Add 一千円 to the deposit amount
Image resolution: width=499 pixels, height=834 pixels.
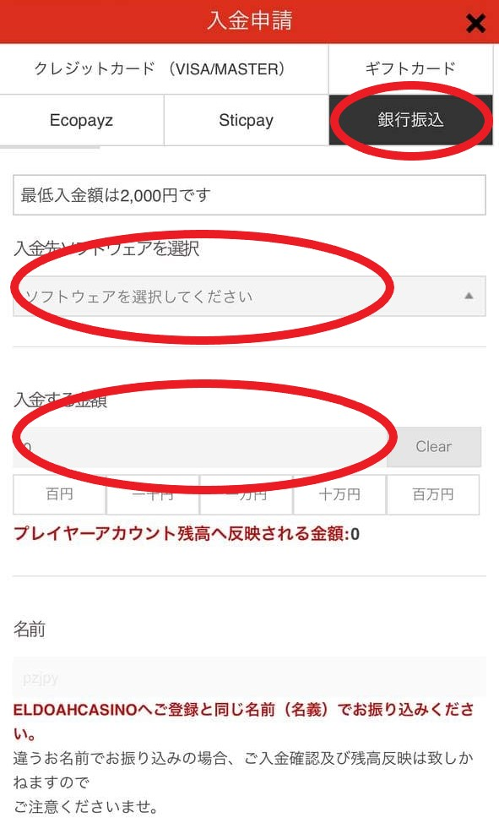click(x=153, y=494)
